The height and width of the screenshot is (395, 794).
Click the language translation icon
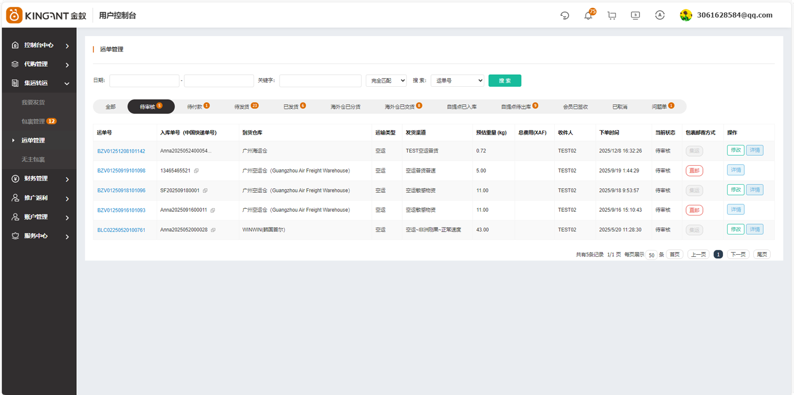pos(660,15)
